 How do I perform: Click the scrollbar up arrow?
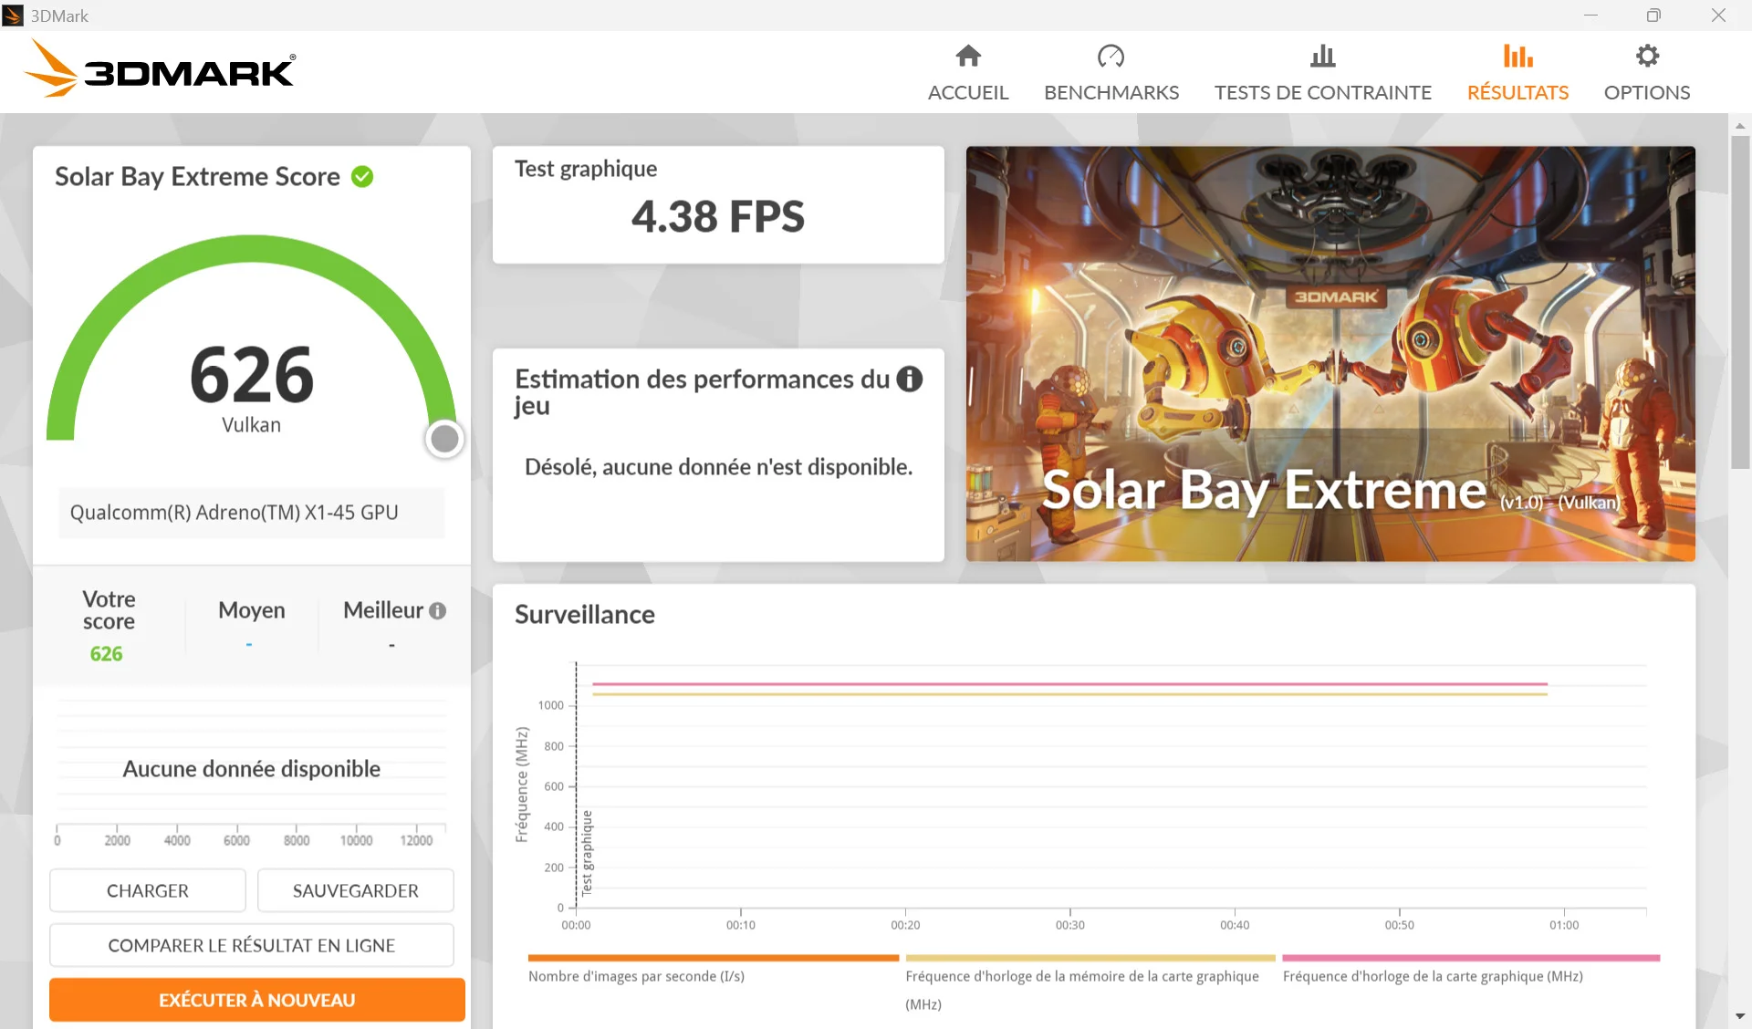tap(1740, 126)
